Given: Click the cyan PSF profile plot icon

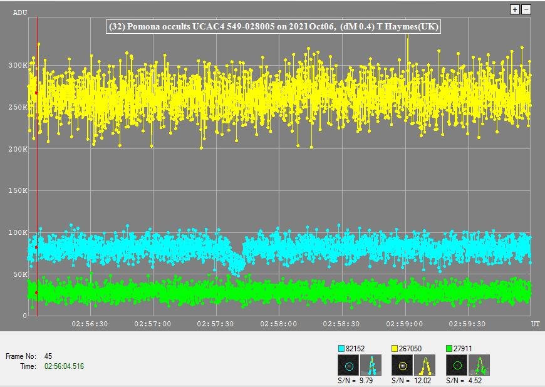Looking at the screenshot, I should 371,365.
